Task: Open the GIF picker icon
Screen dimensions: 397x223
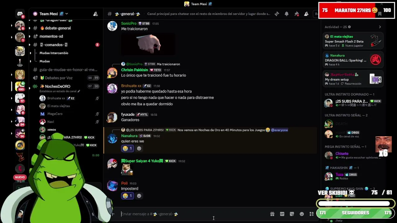Action: point(282,214)
